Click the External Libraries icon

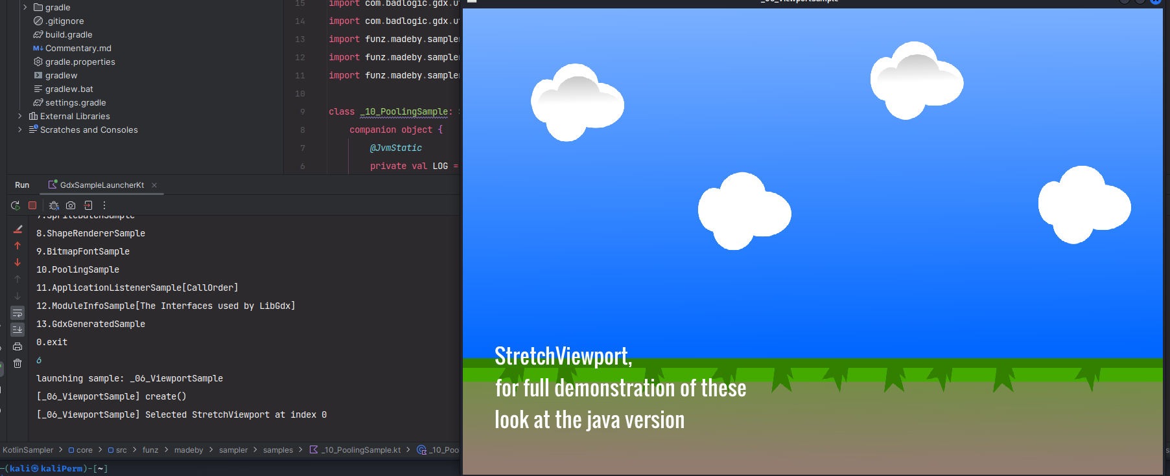click(x=33, y=117)
